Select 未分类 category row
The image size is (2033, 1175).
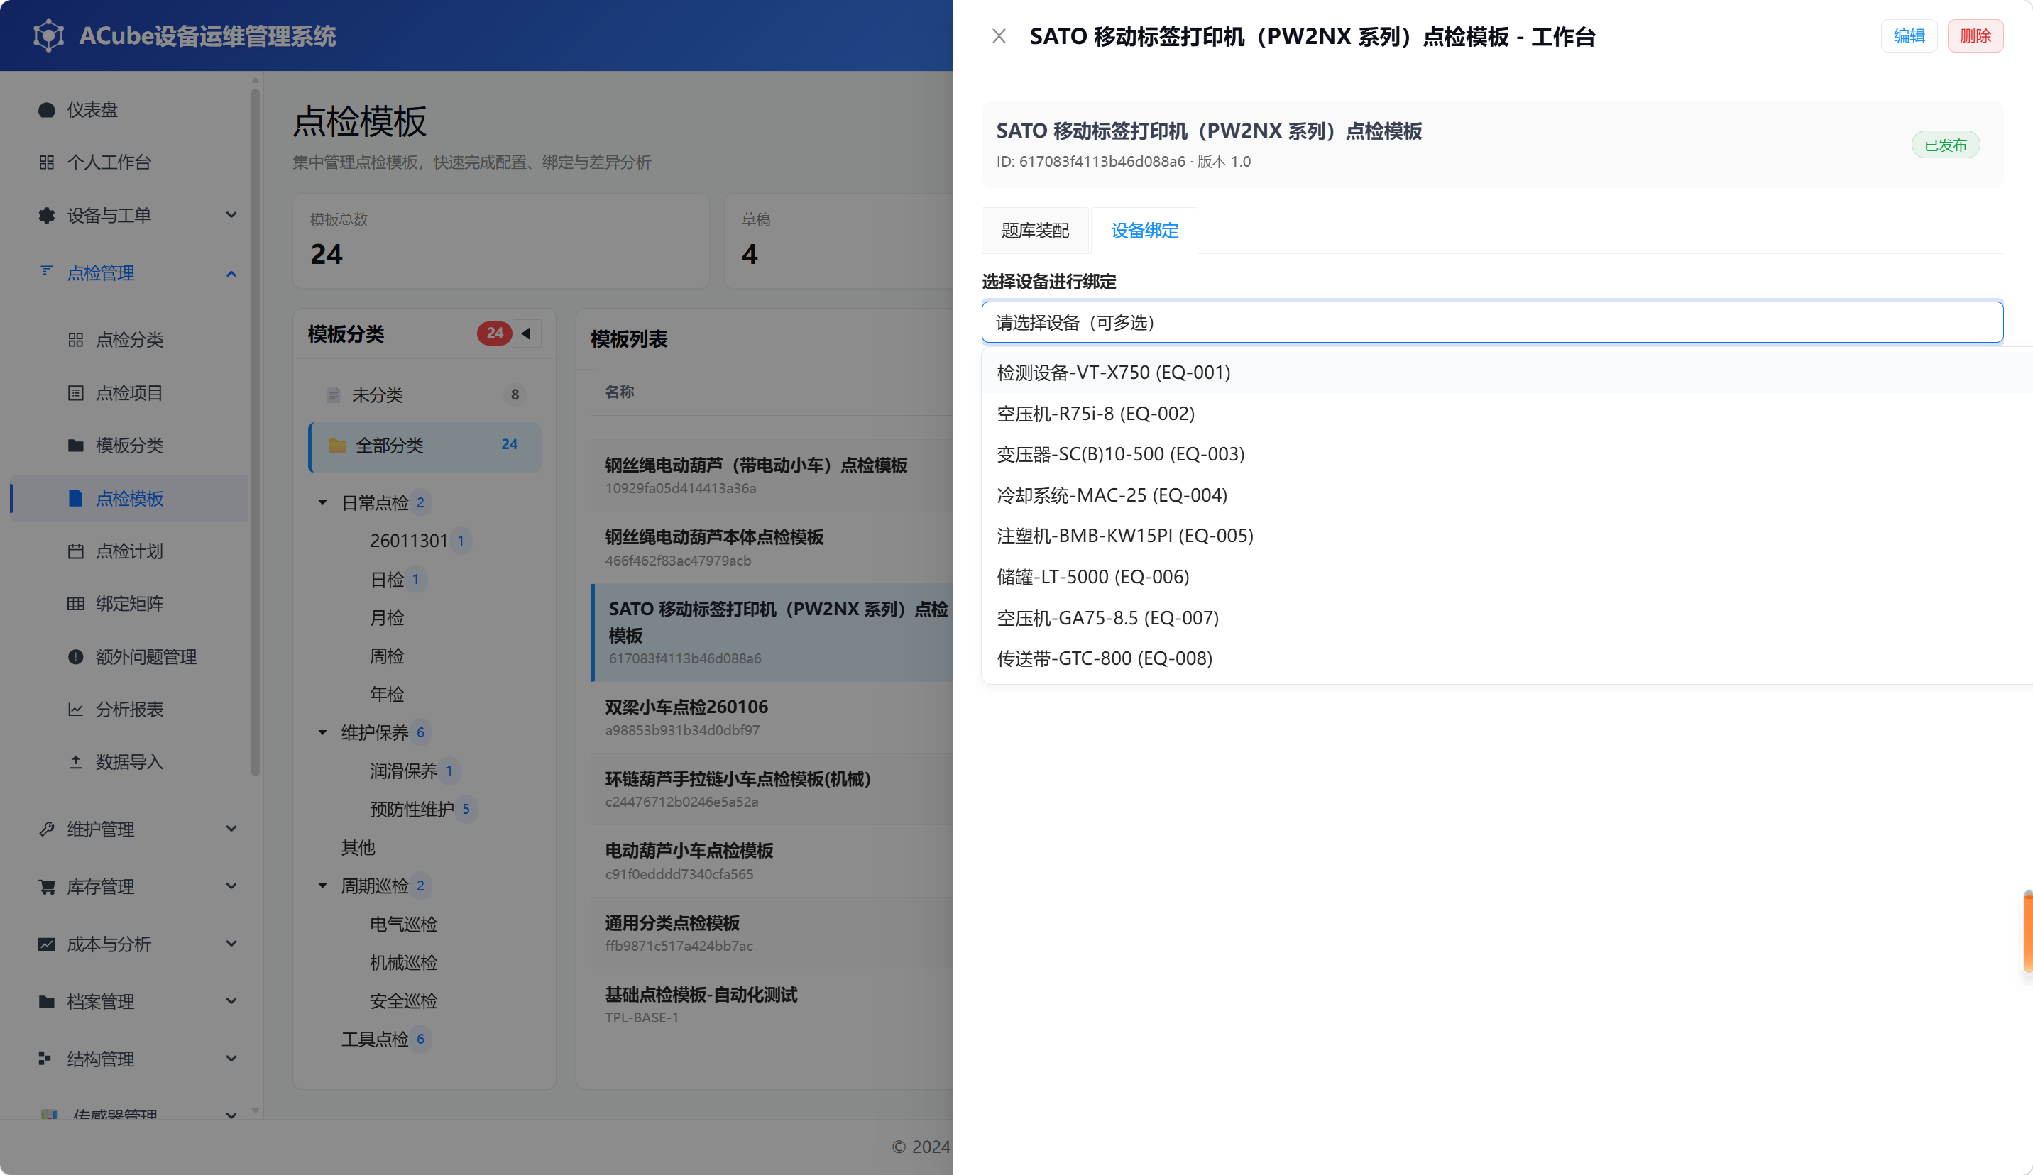(x=425, y=395)
